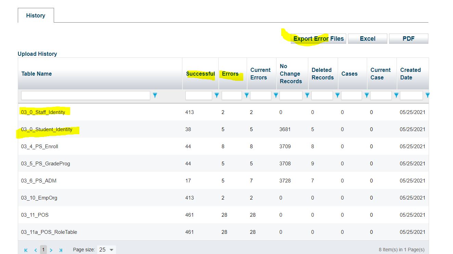
Task: Open the Created Date filter icon
Action: click(427, 95)
